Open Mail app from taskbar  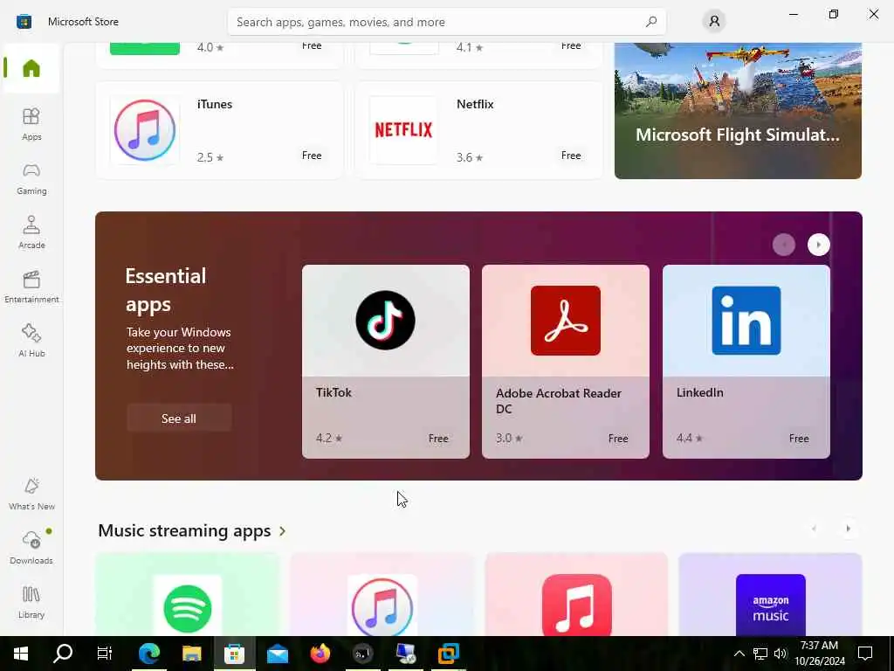(278, 654)
